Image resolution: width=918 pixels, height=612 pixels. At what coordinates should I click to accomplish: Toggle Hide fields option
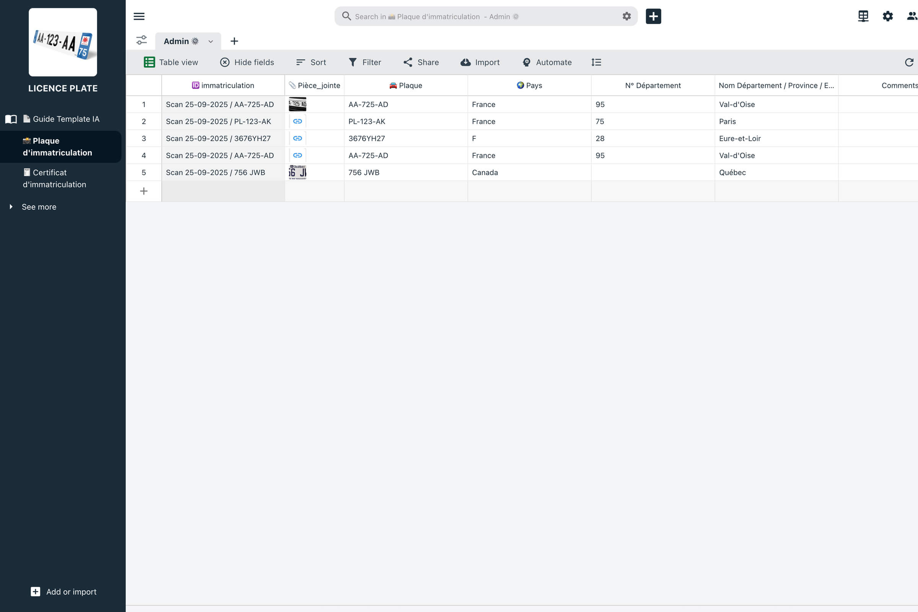click(247, 62)
